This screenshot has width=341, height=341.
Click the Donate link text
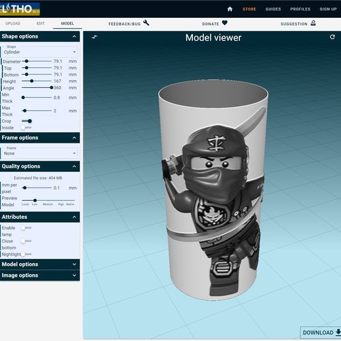coord(211,24)
